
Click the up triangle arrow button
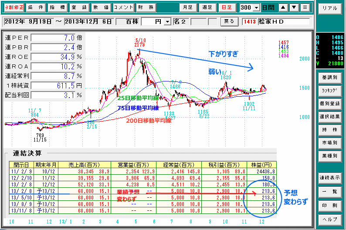(283, 8)
